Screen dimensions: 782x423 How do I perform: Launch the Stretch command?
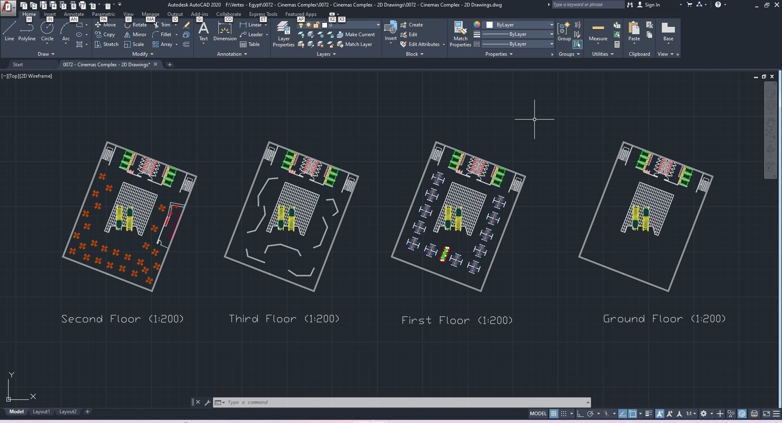(x=107, y=44)
